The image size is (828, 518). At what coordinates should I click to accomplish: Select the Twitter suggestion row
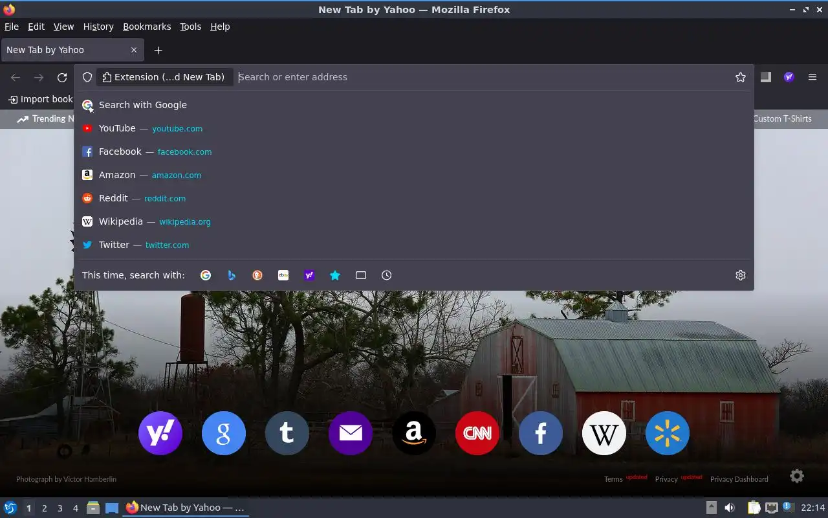[x=414, y=245]
